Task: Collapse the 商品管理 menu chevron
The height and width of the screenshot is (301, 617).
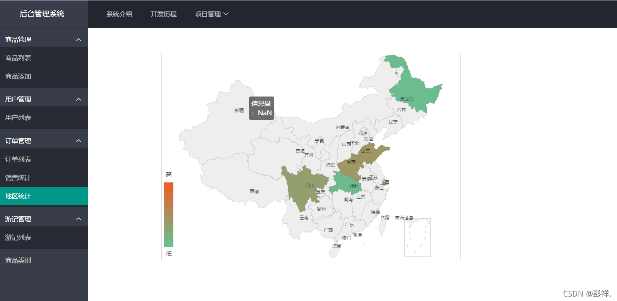Action: pos(79,40)
